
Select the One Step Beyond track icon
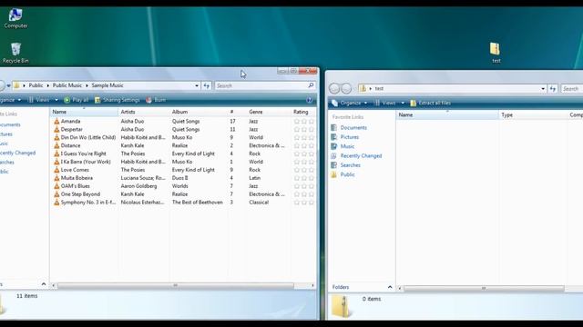(x=56, y=194)
